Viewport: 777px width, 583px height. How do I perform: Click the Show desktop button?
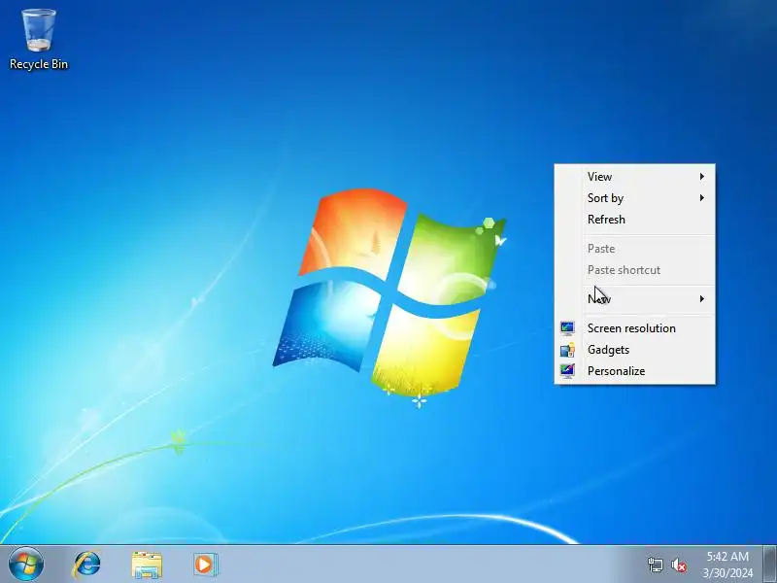point(770,565)
